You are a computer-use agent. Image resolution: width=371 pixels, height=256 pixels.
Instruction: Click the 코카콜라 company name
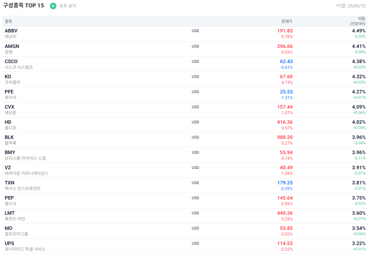tap(13, 82)
